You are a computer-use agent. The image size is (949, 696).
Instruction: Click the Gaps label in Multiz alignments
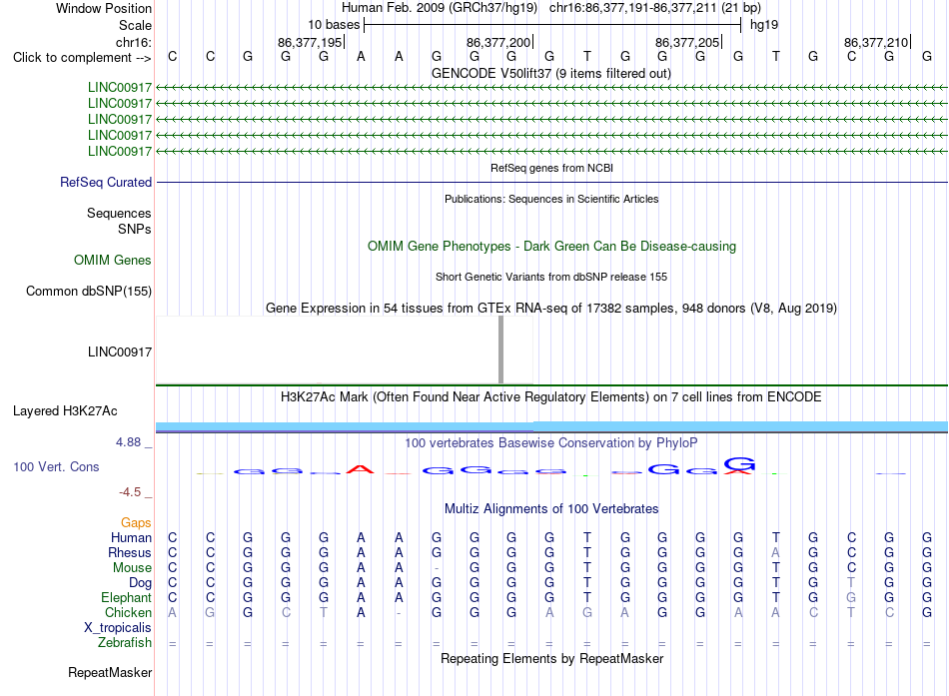(136, 522)
